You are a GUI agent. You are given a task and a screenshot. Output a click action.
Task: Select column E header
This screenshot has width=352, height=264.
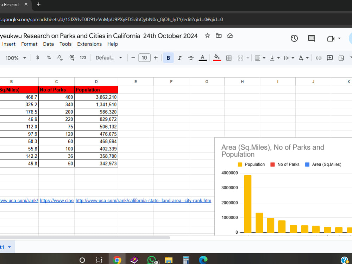coord(136,82)
